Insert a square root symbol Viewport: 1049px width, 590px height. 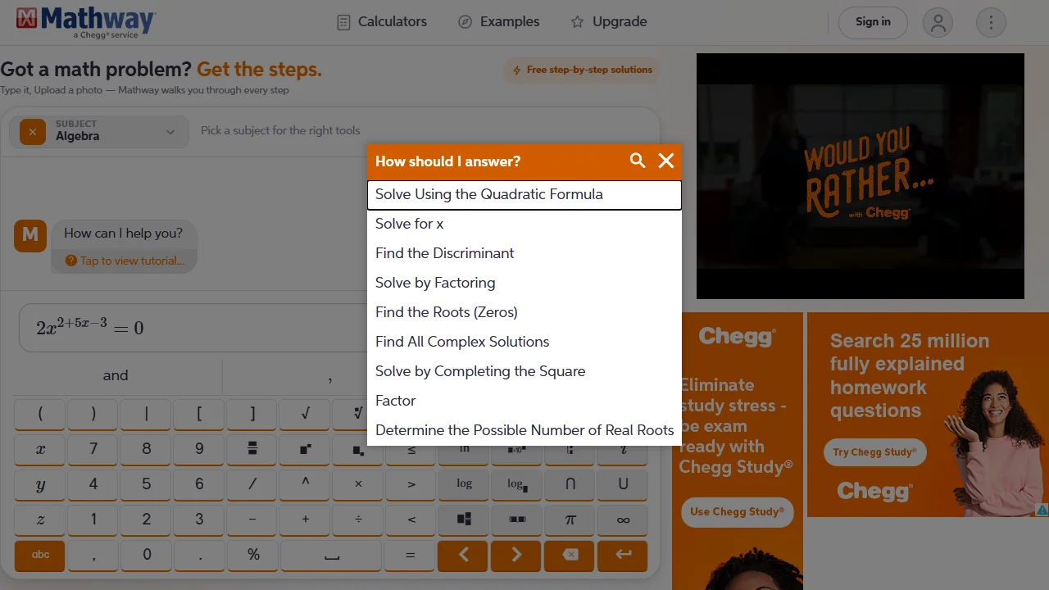(x=305, y=414)
